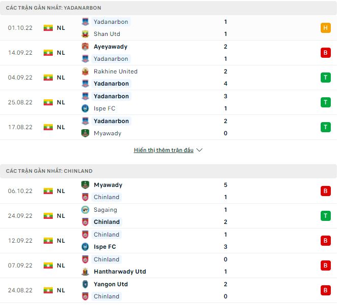Expand the 'Hiển thị thêm trận đấu' chevron
342x305 pixels.
click(199, 150)
